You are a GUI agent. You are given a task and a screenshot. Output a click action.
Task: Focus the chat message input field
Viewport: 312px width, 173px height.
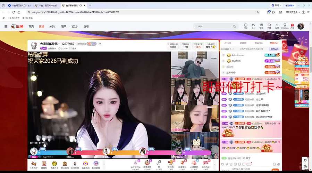251,169
